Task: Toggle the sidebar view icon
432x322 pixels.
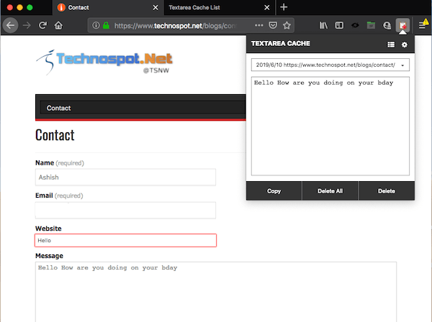Action: pyautogui.click(x=339, y=25)
